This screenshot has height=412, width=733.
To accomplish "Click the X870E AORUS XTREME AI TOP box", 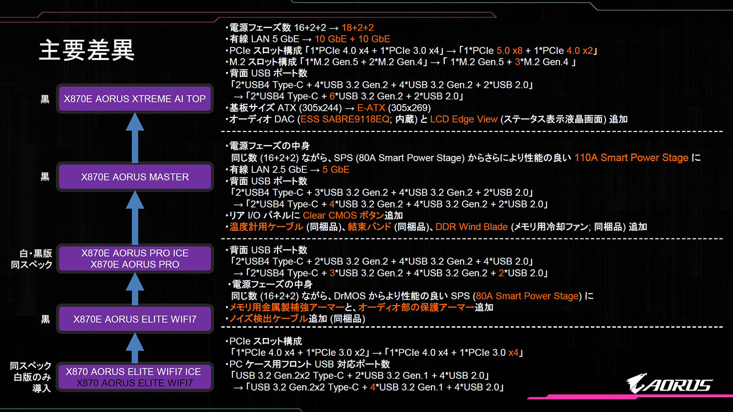I will point(135,99).
